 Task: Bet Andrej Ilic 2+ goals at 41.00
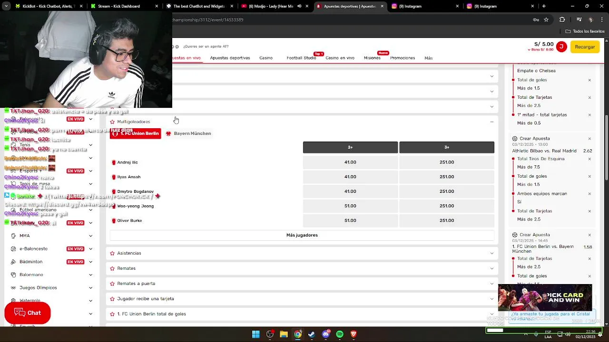pos(350,162)
